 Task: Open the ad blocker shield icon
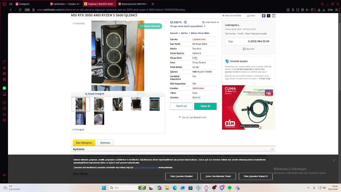[x=302, y=10]
